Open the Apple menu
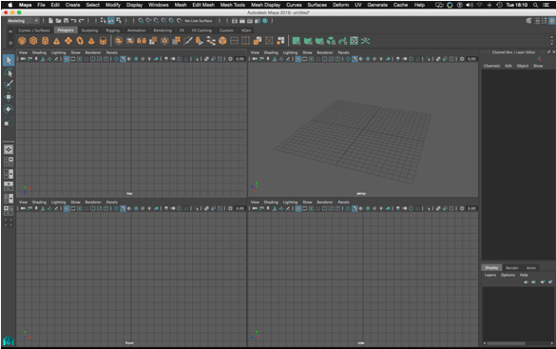This screenshot has height=349, width=556. tap(10, 5)
